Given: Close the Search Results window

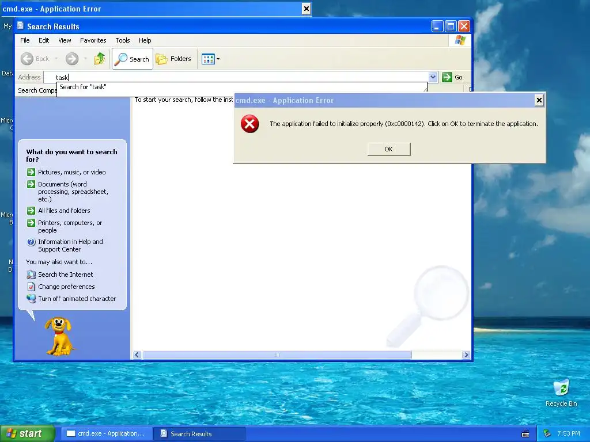Looking at the screenshot, I should coord(464,26).
